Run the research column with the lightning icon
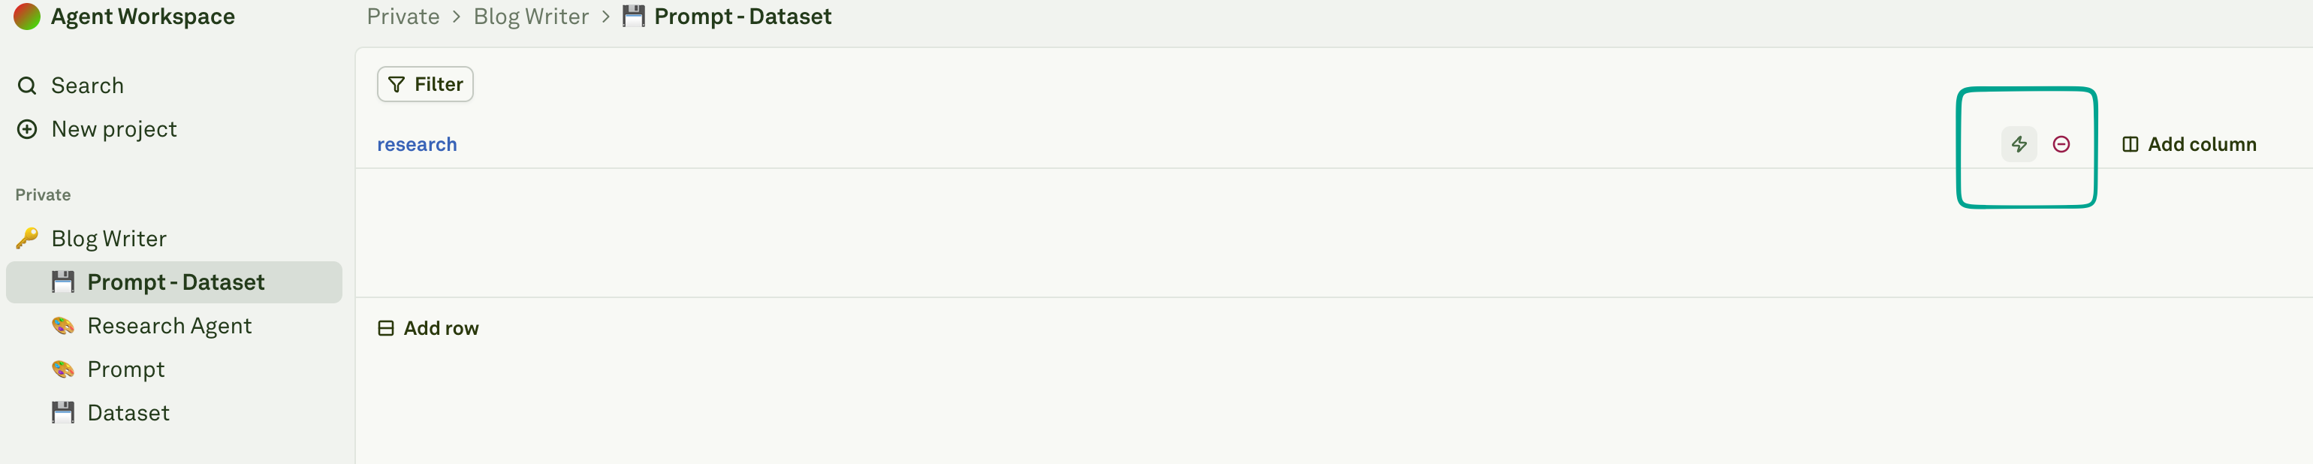The image size is (2313, 464). (x=2019, y=143)
